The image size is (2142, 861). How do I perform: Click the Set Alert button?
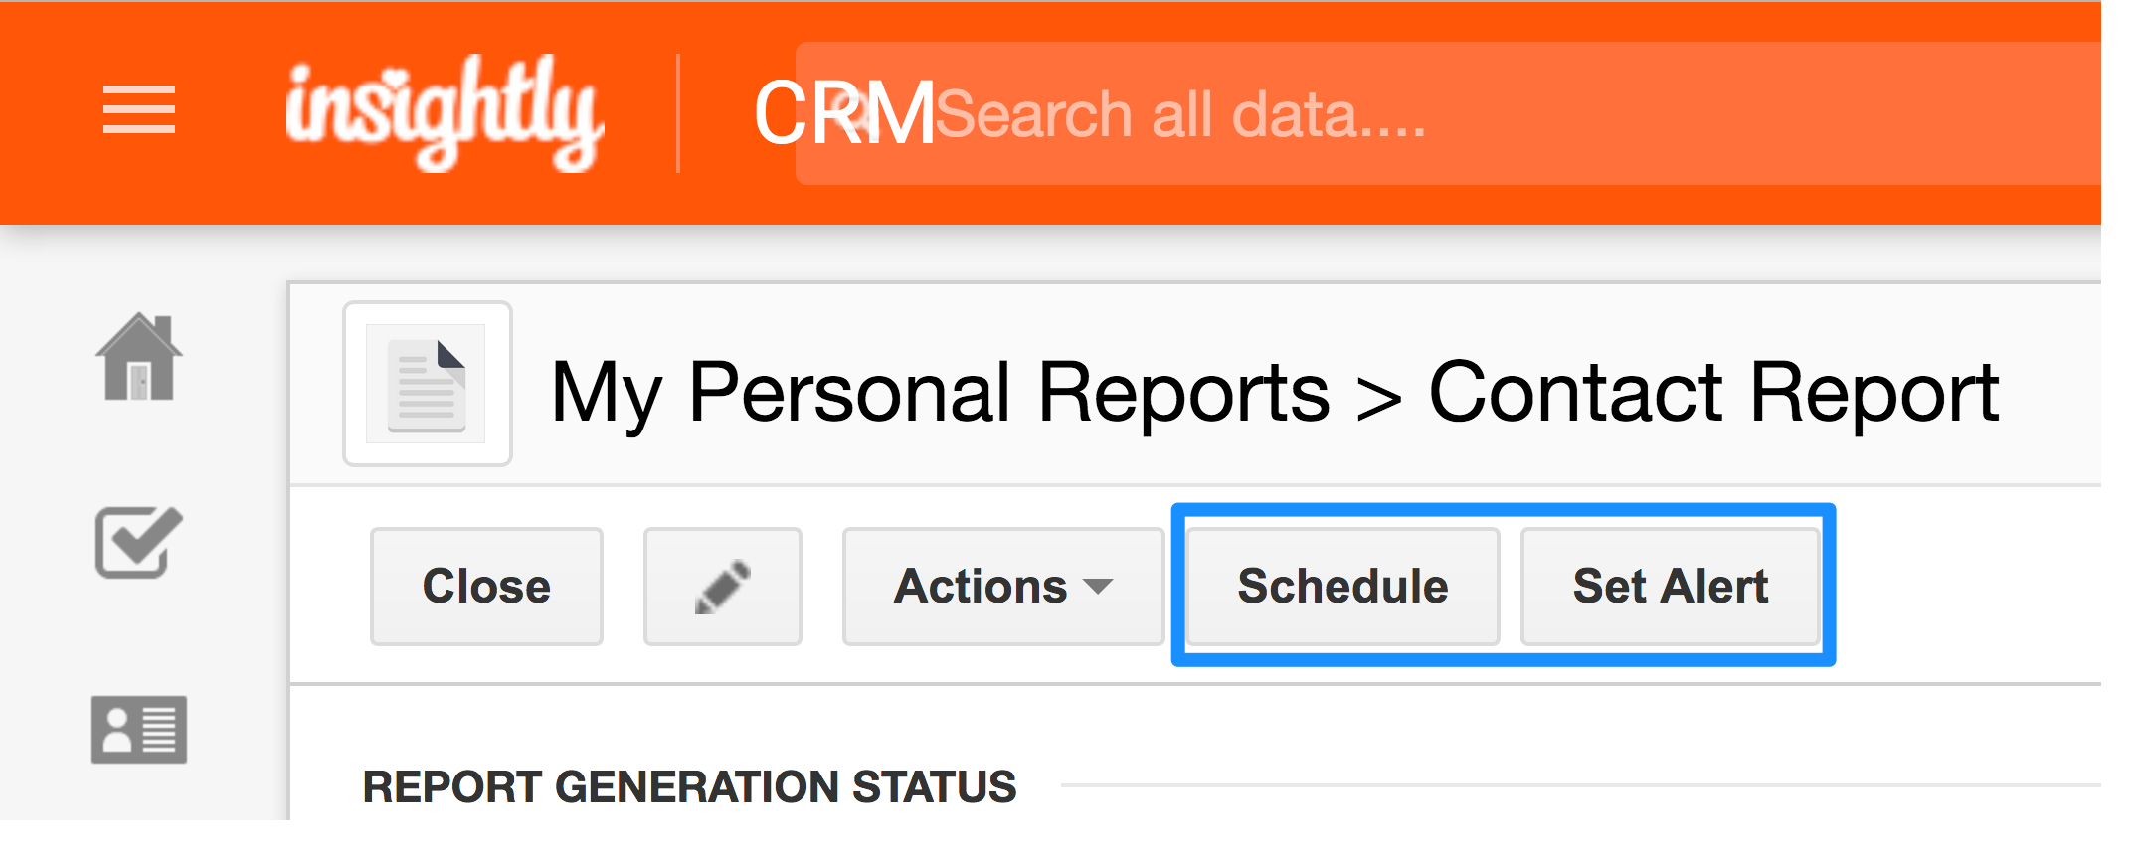click(1671, 587)
